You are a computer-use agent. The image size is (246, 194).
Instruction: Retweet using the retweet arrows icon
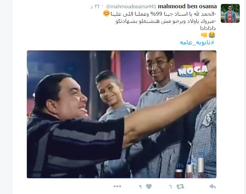pos(180,187)
